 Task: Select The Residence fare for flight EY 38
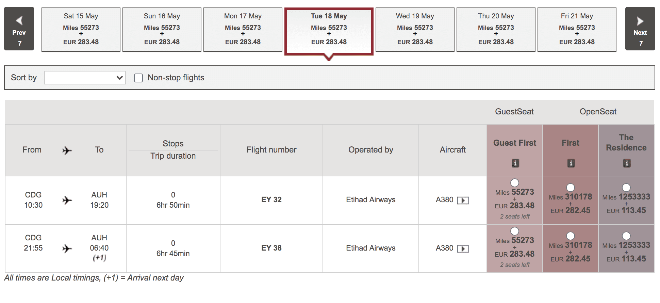[x=626, y=236]
